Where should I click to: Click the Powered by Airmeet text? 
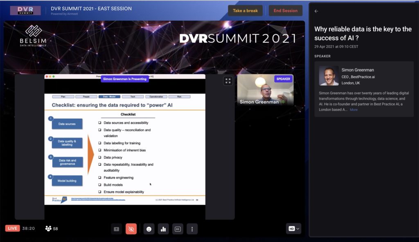(x=64, y=14)
